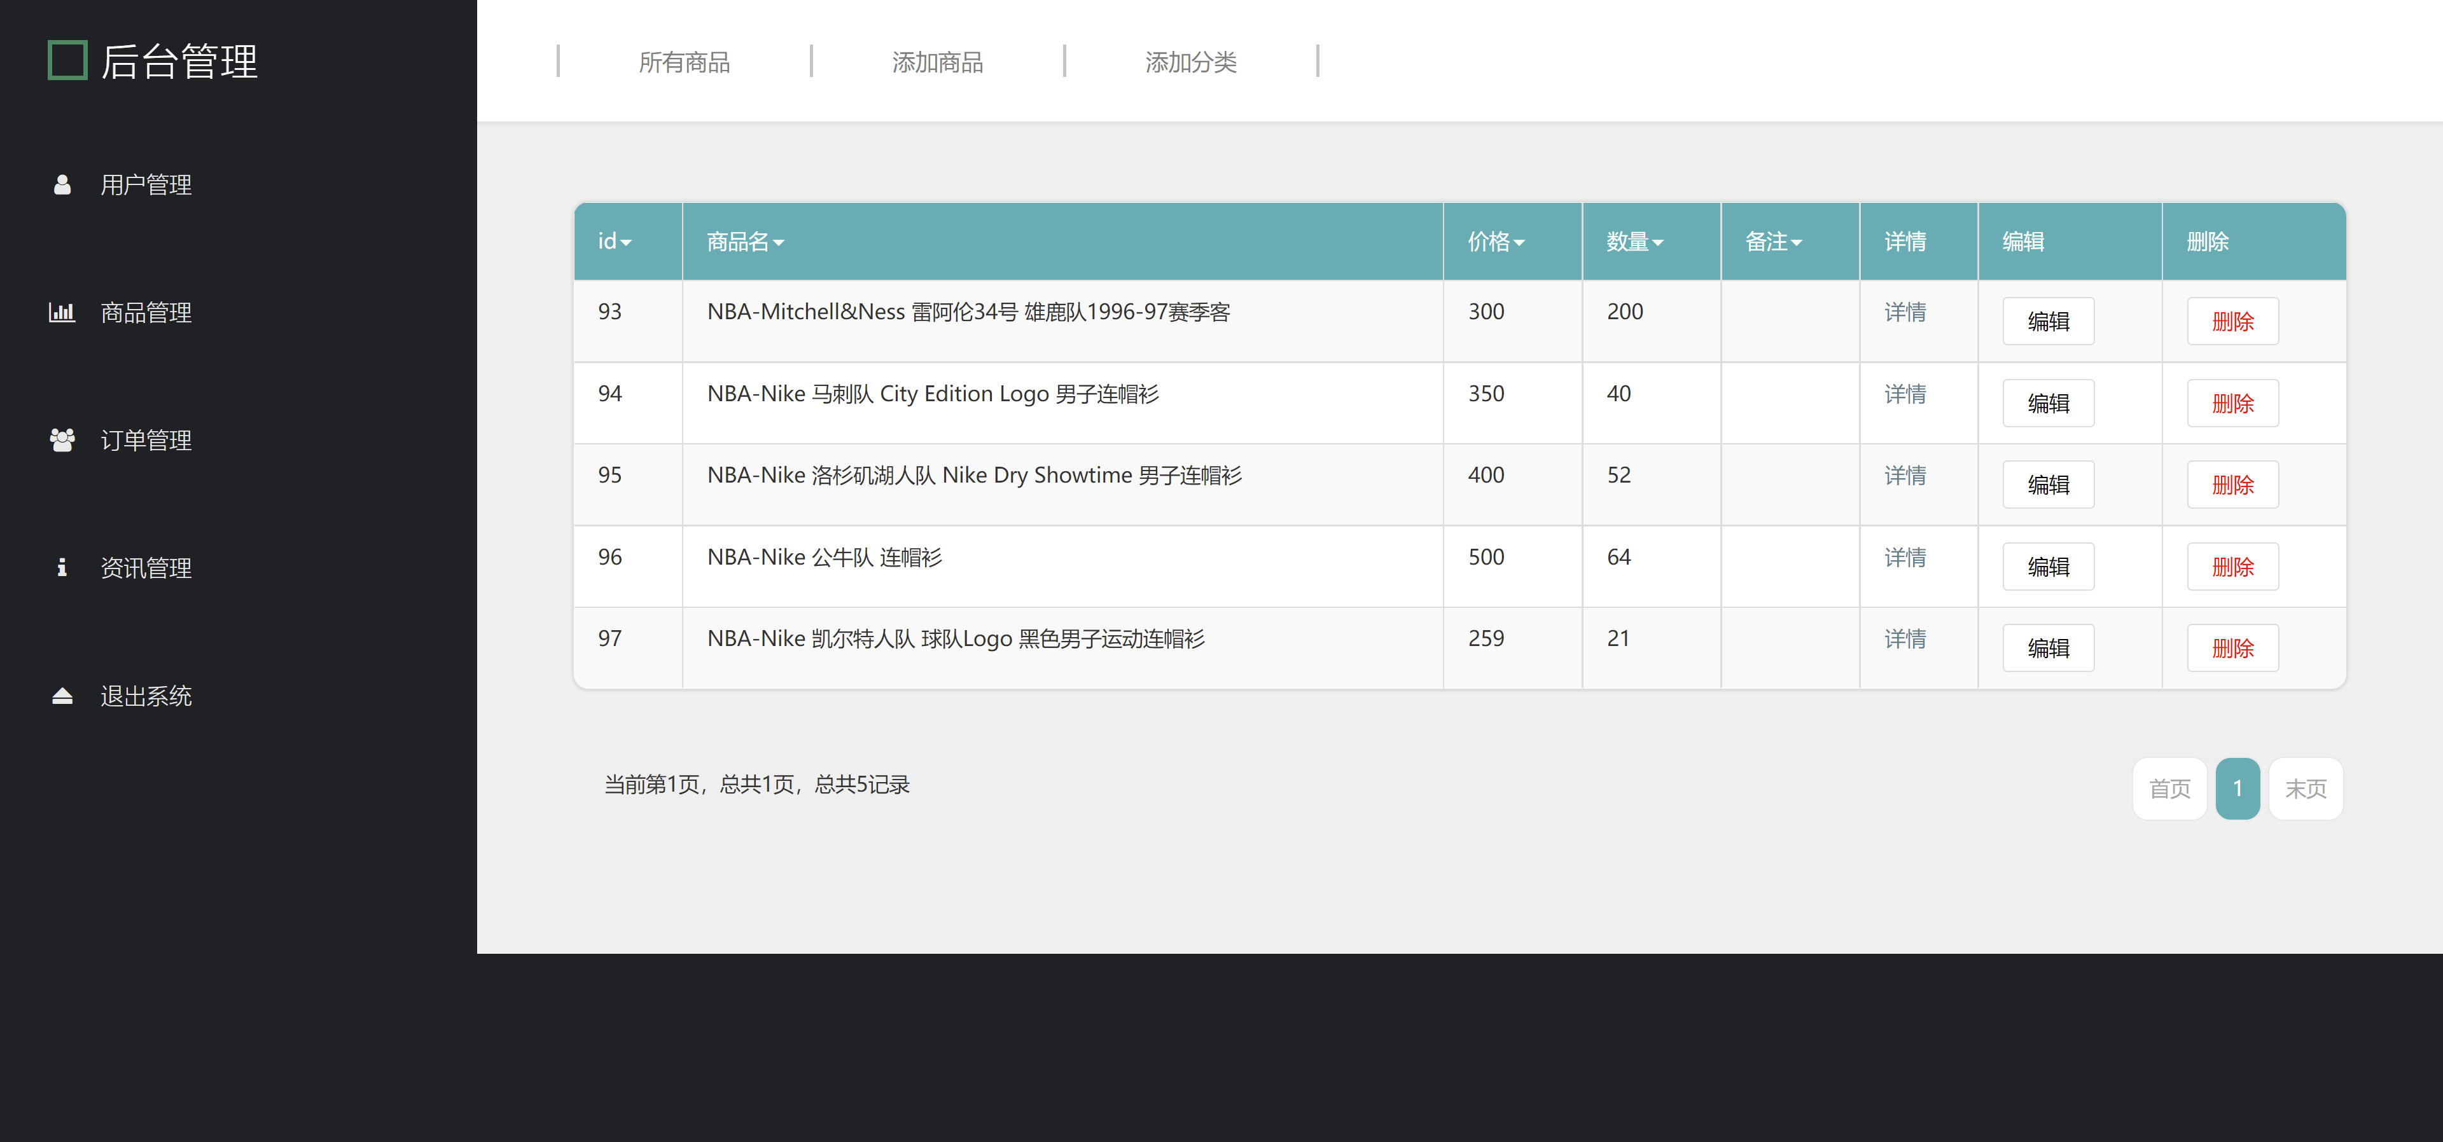
Task: Click 编辑 for product id 93
Action: pos(2049,321)
